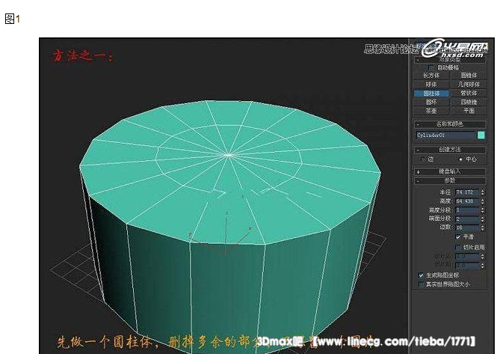Click the cylinder's top cap in viewport
This screenshot has width=497, height=354.
[229, 171]
